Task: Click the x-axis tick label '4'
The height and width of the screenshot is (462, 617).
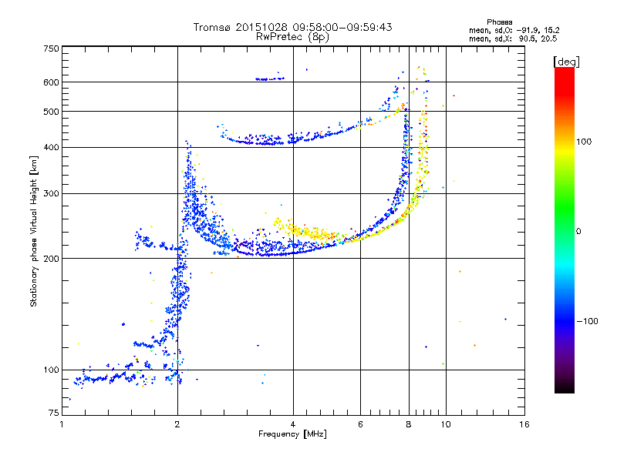Action: pyautogui.click(x=293, y=424)
